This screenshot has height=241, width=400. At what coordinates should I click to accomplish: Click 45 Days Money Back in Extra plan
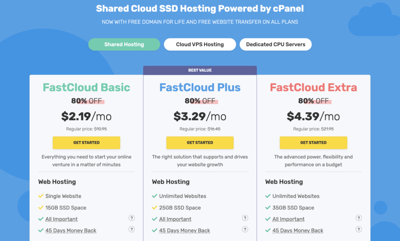[x=298, y=230]
